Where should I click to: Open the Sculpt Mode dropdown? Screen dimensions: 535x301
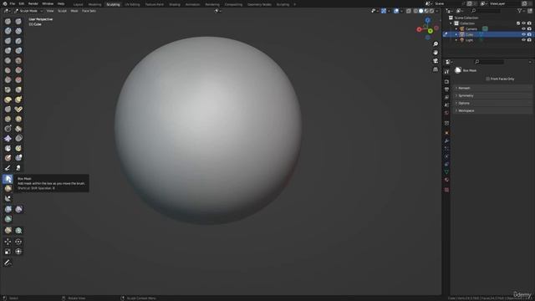(28, 11)
